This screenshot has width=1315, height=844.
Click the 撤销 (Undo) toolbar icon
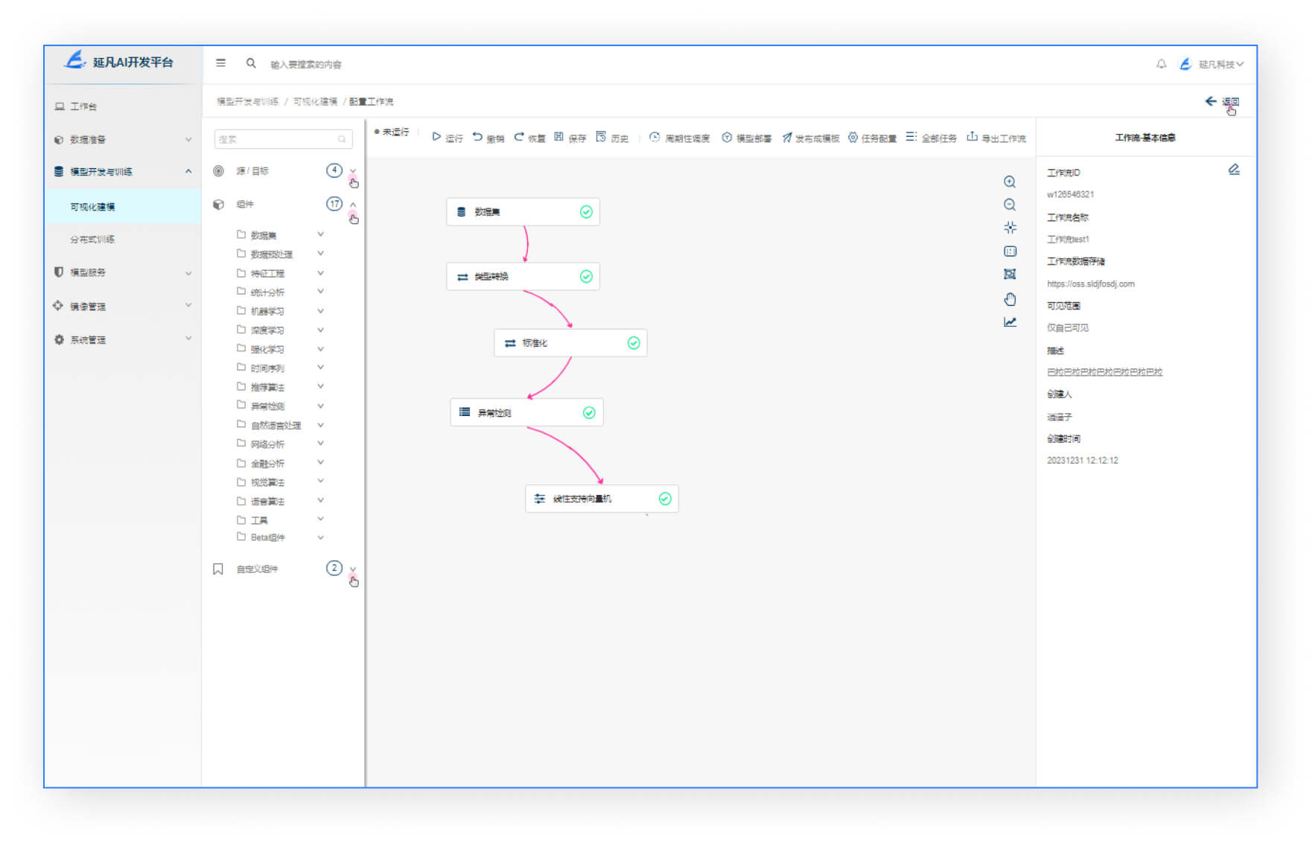coord(478,137)
